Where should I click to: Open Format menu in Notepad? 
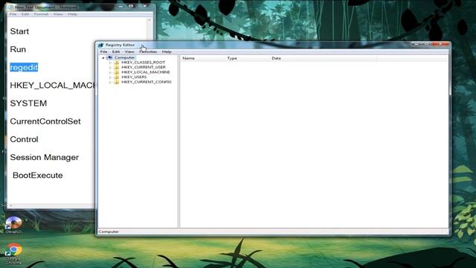41,14
